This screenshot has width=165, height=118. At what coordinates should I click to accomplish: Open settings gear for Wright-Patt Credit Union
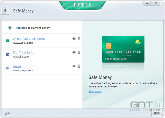click(x=74, y=39)
